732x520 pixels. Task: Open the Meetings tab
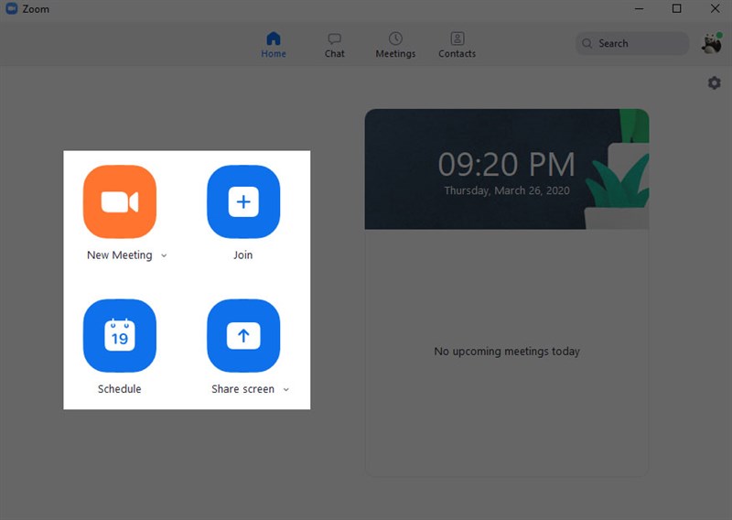(395, 46)
